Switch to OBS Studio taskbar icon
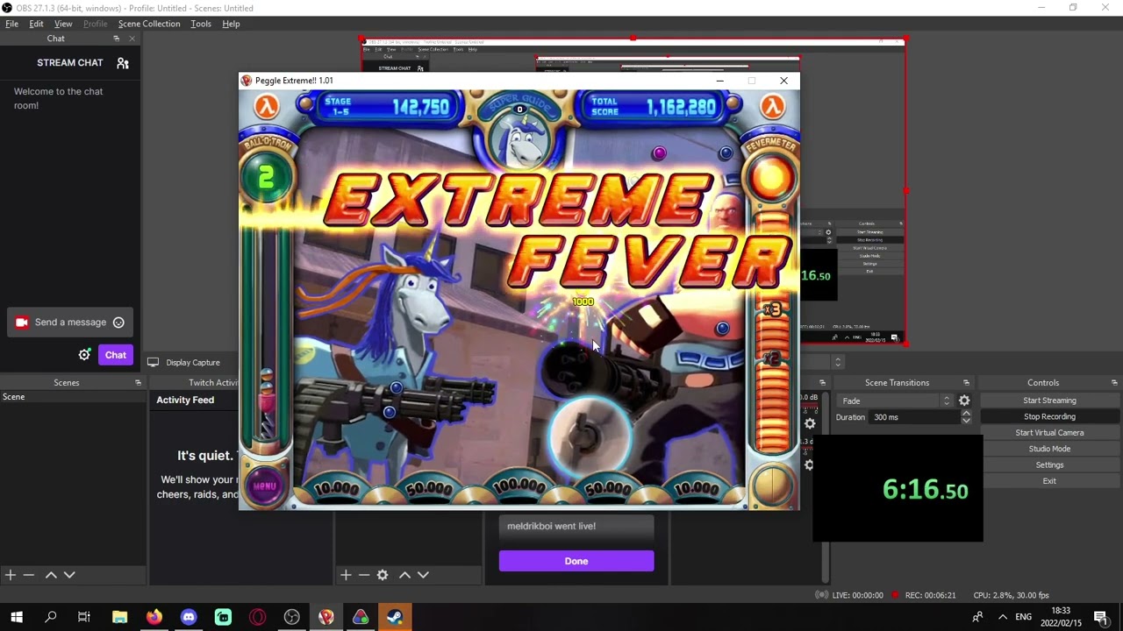The height and width of the screenshot is (631, 1123). [x=291, y=617]
